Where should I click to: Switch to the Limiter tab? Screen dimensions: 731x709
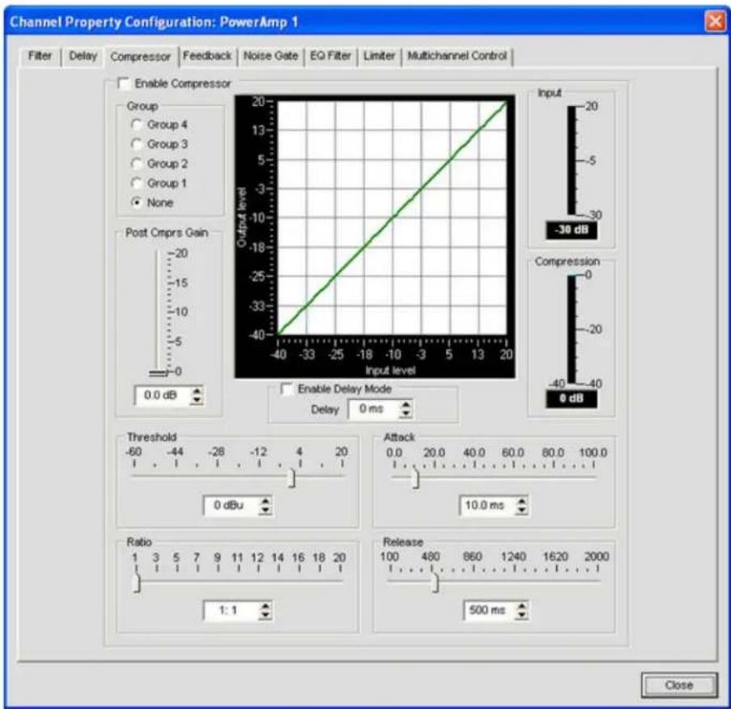(x=379, y=56)
